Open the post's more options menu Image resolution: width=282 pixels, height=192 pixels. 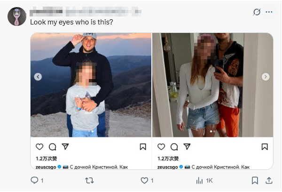[269, 12]
